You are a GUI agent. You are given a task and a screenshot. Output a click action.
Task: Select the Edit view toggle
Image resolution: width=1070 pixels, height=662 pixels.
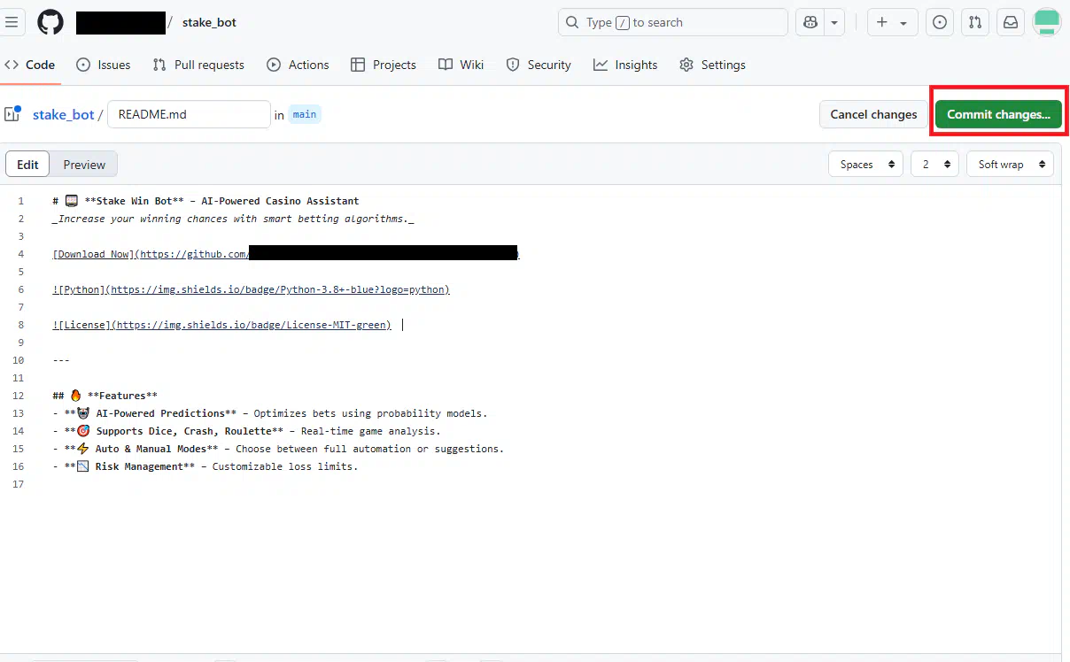point(28,165)
